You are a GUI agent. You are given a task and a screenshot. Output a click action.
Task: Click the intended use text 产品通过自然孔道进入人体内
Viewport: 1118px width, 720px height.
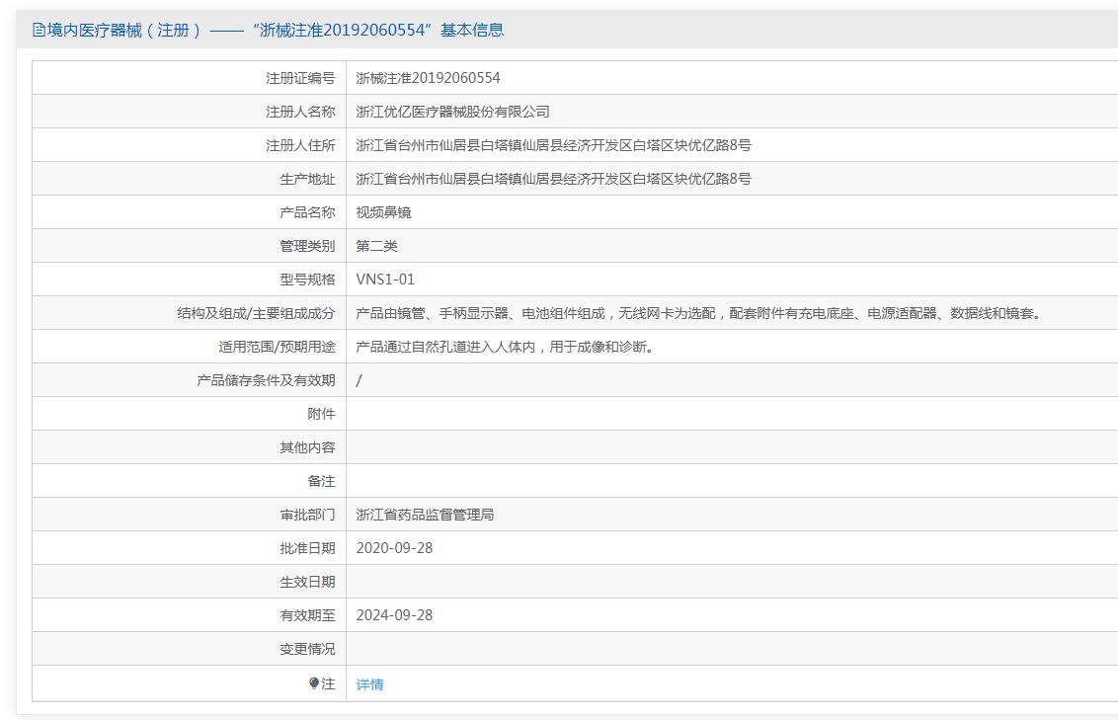point(506,347)
